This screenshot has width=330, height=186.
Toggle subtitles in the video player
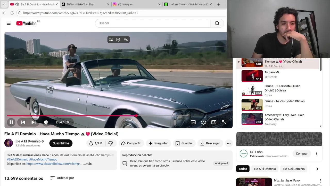click(193, 122)
